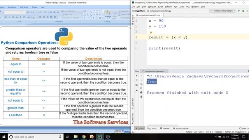
Task: Toggle Bold formatting in PowerPoint ribbon
Action: coord(6,17)
